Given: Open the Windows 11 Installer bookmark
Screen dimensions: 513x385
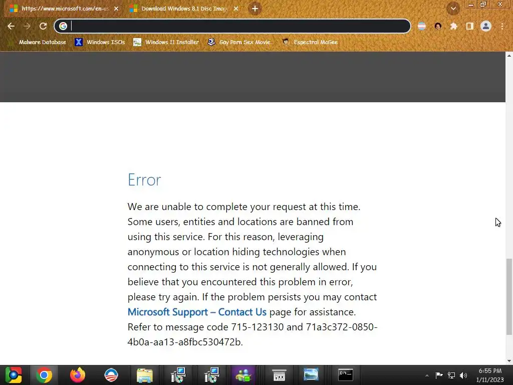Looking at the screenshot, I should (x=166, y=42).
